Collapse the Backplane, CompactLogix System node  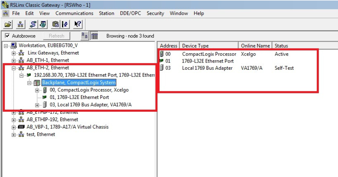point(29,83)
